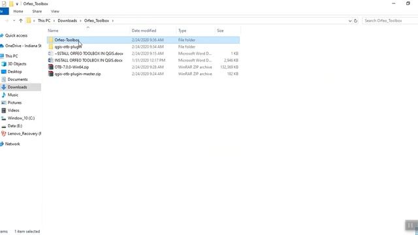This screenshot has width=418, height=235.
Task: Open Videos in the navigation pane
Action: click(x=13, y=110)
